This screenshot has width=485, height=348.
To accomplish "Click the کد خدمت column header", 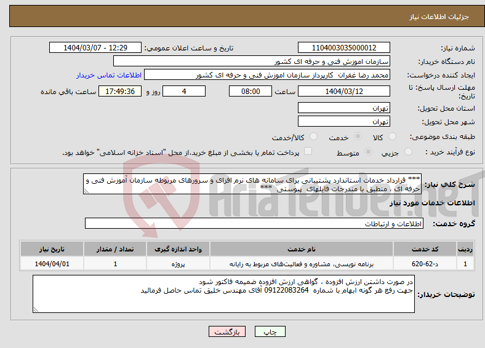I will 425,249.
